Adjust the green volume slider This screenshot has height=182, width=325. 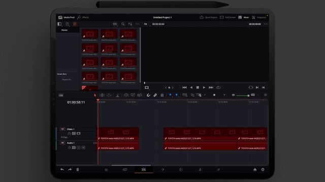[243, 96]
